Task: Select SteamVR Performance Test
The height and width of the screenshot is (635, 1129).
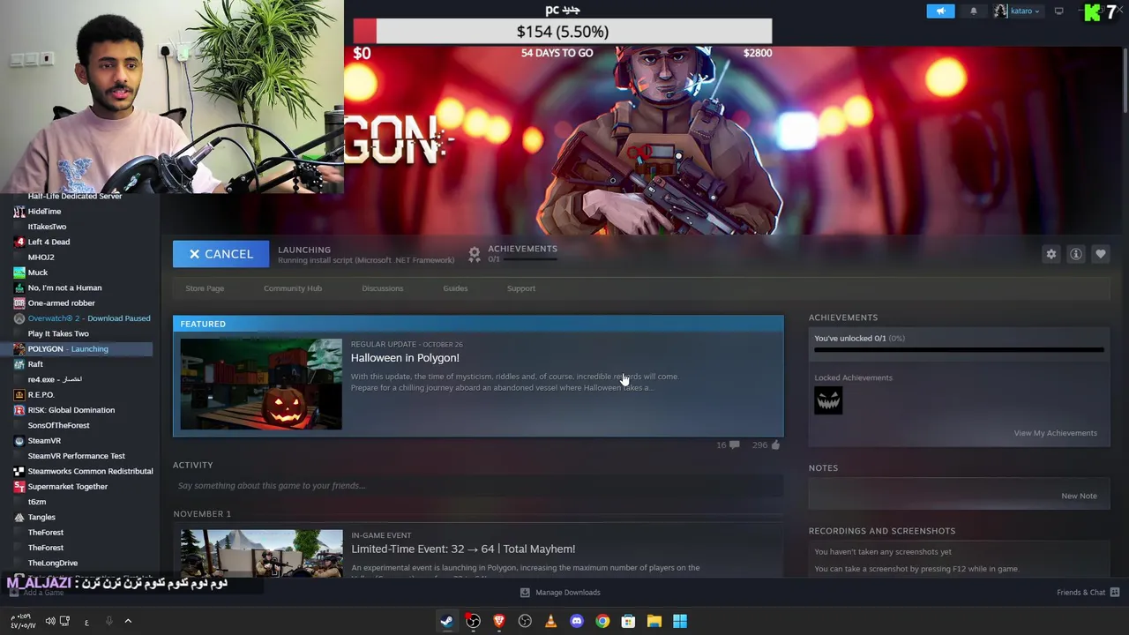Action: click(76, 456)
